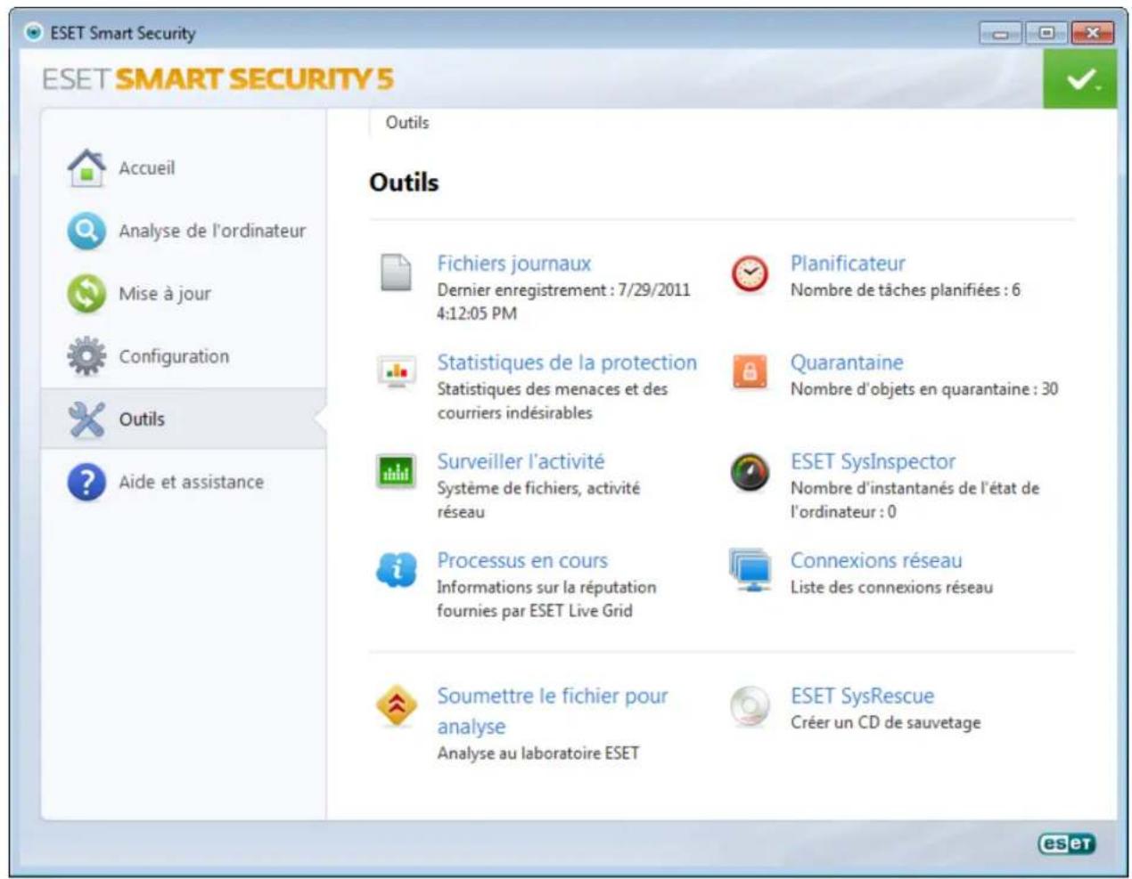Click the Processus en cours cloud info icon
Image resolution: width=1132 pixels, height=879 pixels.
pyautogui.click(x=396, y=569)
